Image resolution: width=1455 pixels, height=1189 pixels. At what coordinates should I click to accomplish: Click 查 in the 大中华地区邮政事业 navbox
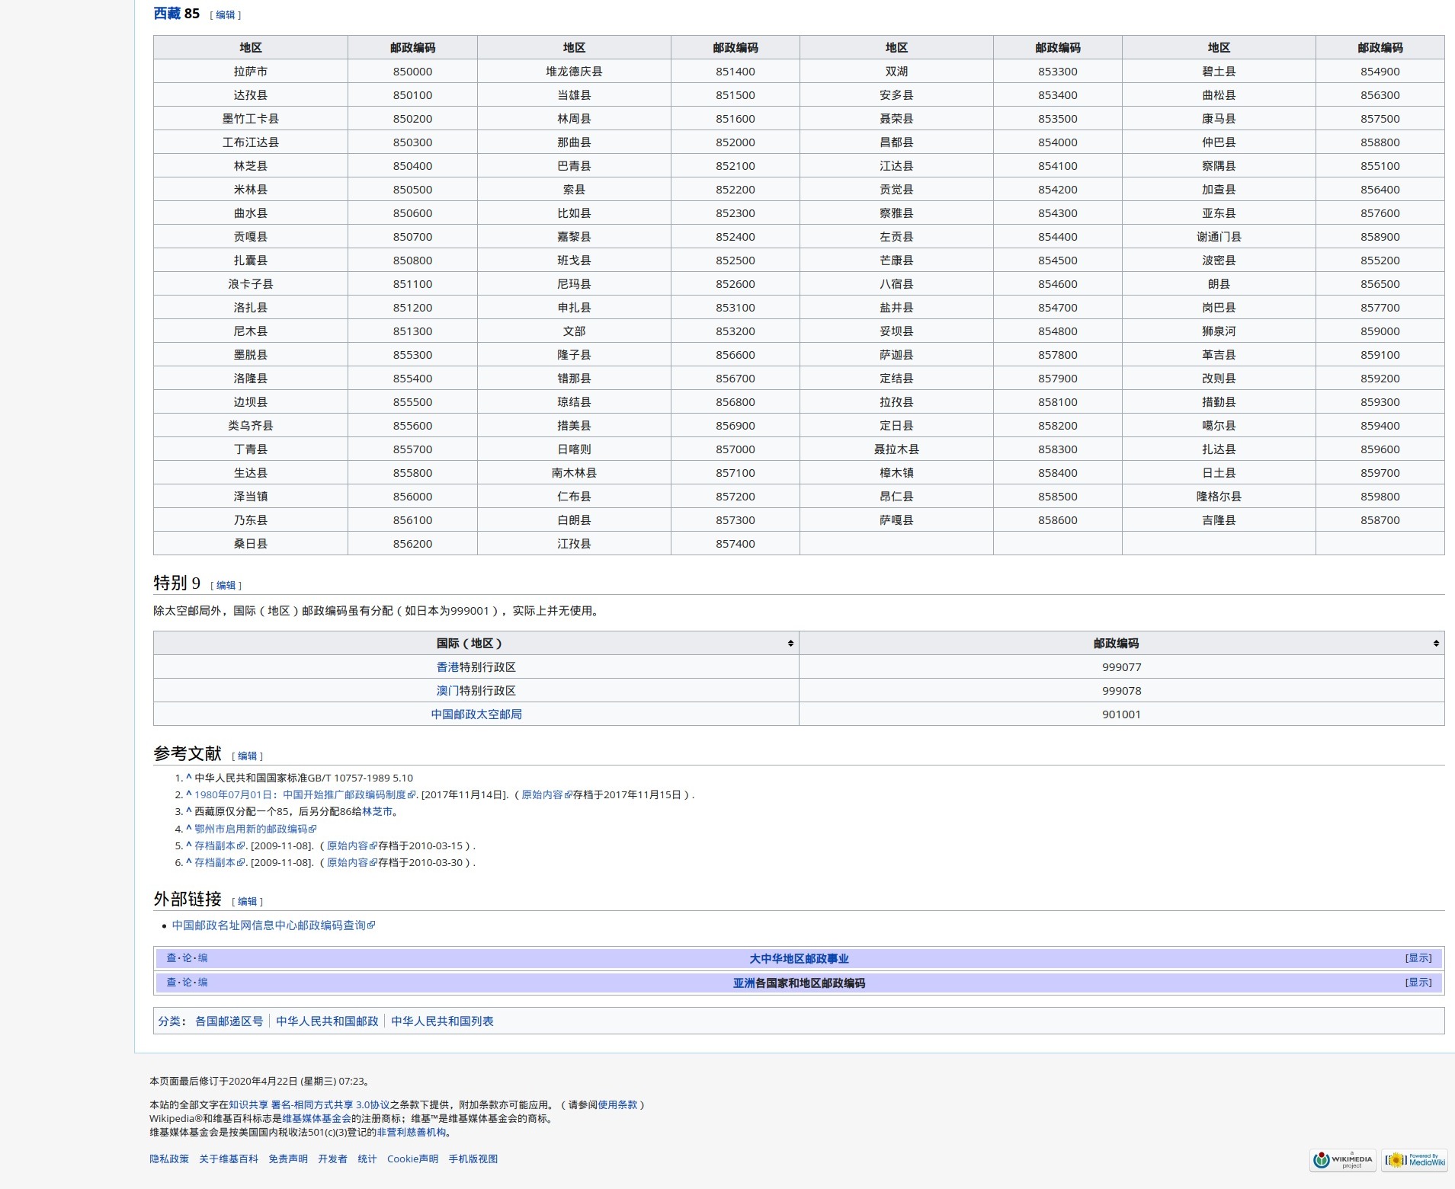(x=171, y=958)
